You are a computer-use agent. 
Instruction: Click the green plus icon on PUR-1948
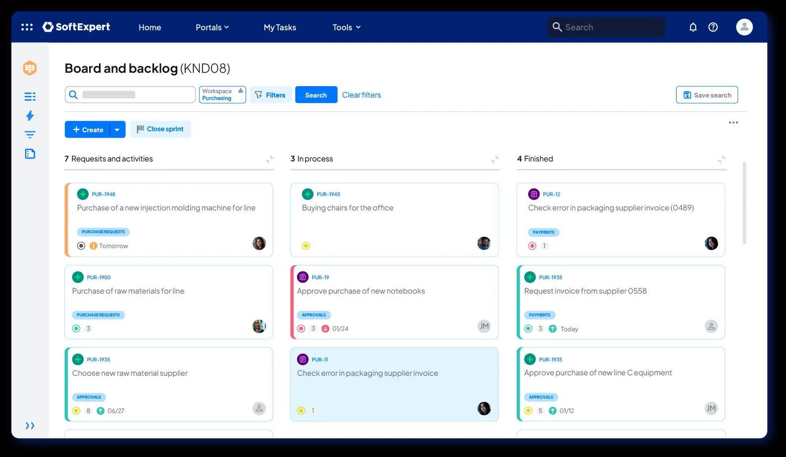coord(83,194)
